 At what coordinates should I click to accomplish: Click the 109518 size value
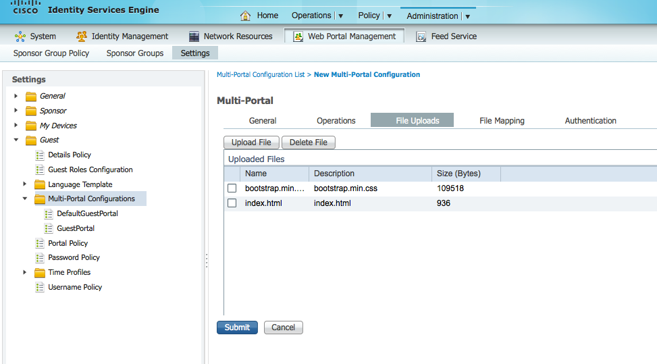[450, 188]
